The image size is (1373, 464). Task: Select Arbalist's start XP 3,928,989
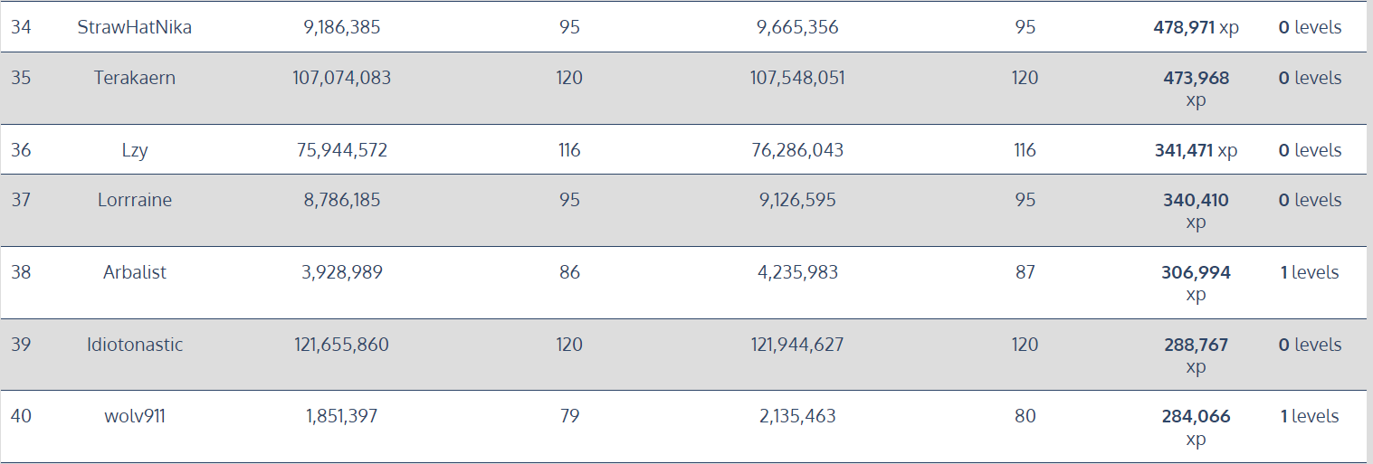click(342, 272)
